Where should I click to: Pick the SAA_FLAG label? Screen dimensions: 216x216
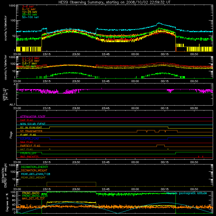pos(26,142)
